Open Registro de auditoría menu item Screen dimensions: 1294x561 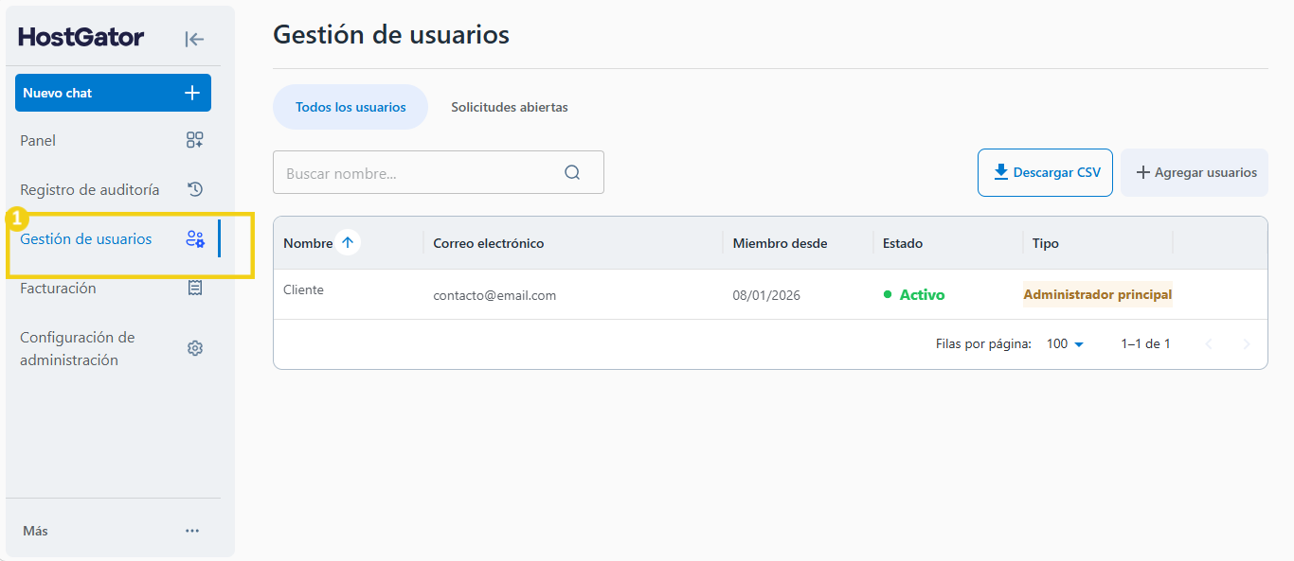(113, 189)
